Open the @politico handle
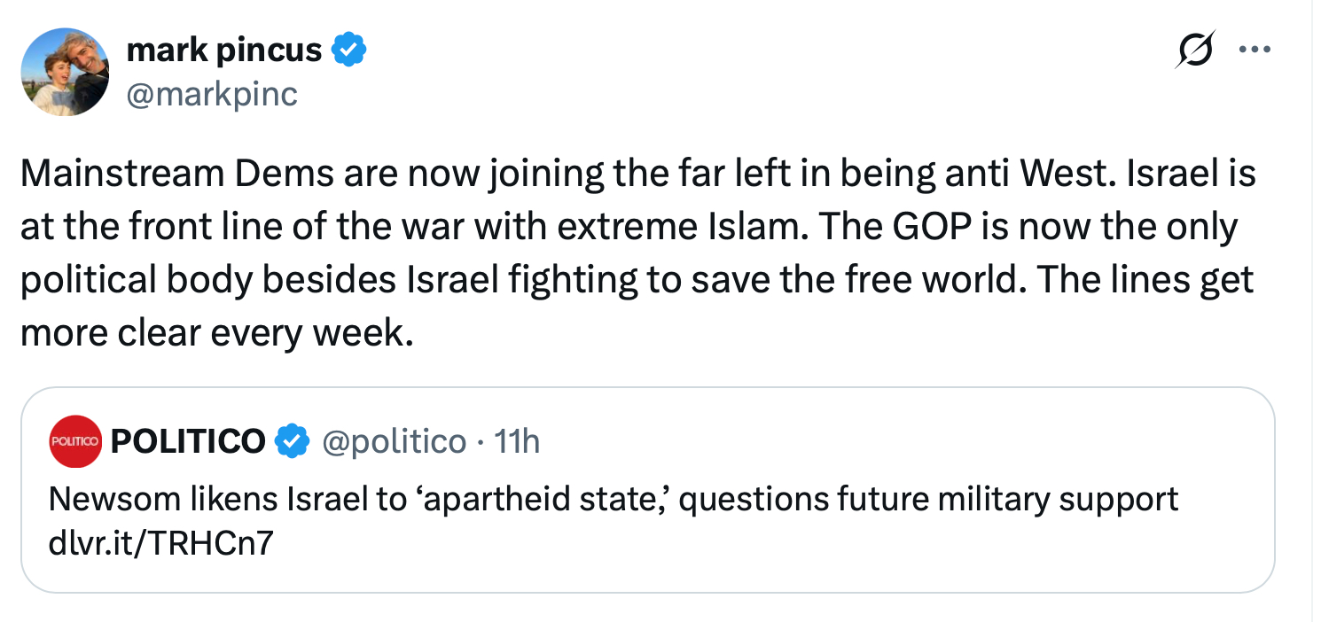 click(x=395, y=440)
